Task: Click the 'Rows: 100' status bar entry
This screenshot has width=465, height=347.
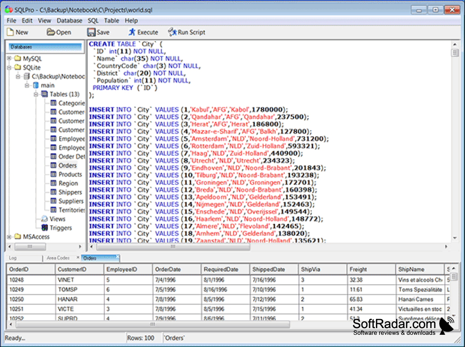Action: point(144,338)
